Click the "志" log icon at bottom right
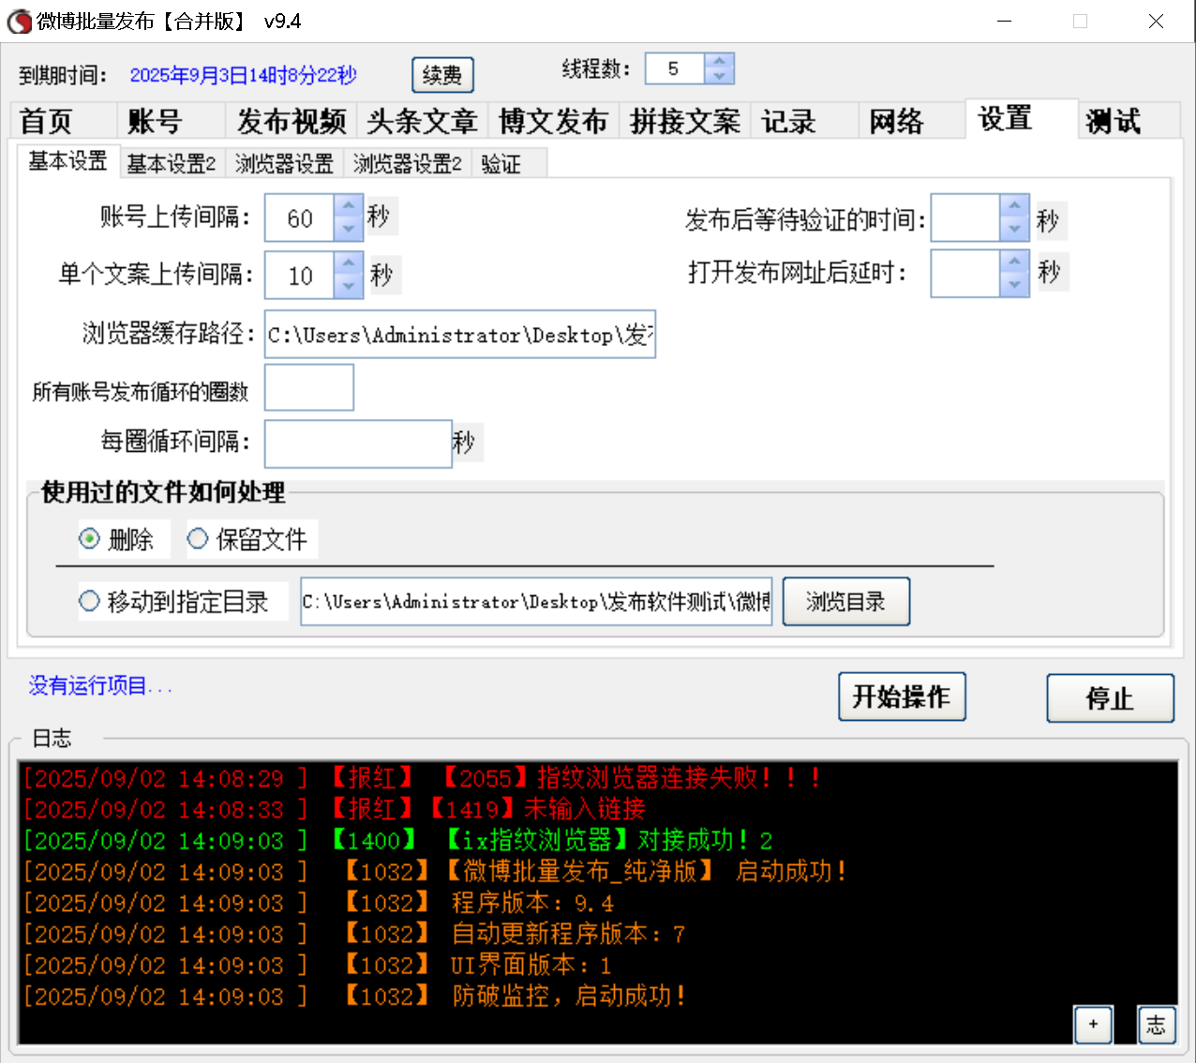Screen dimensions: 1196x1063 (x=1156, y=1026)
